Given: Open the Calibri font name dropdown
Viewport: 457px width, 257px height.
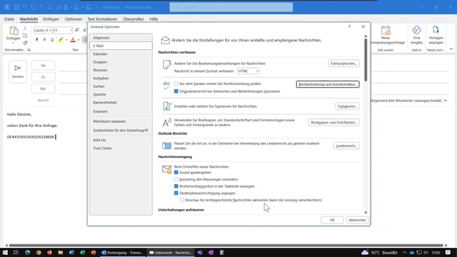Looking at the screenshot, I should (50, 30).
